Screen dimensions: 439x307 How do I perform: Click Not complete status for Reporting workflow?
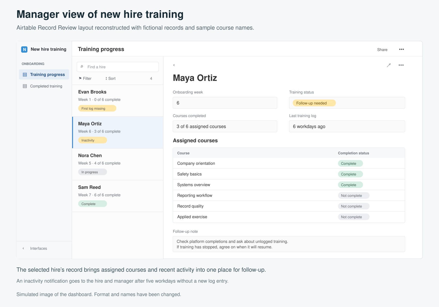click(x=354, y=196)
